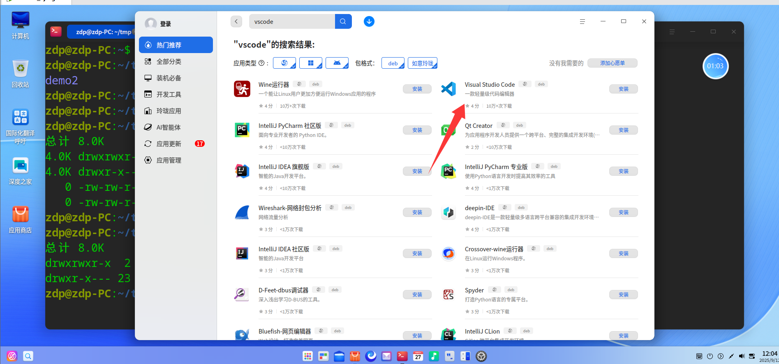Select 热门推荐 in the sidebar
This screenshot has width=779, height=364.
(176, 45)
